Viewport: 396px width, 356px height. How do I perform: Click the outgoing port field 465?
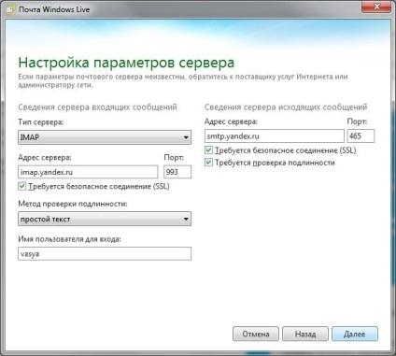[361, 136]
